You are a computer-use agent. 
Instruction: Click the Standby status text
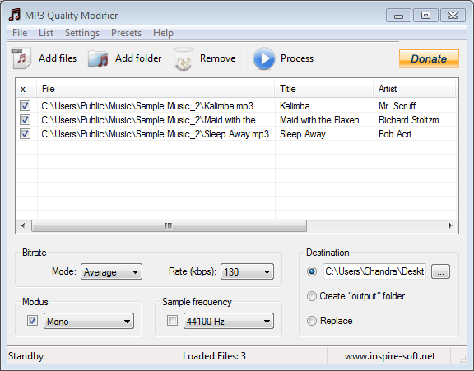[26, 356]
